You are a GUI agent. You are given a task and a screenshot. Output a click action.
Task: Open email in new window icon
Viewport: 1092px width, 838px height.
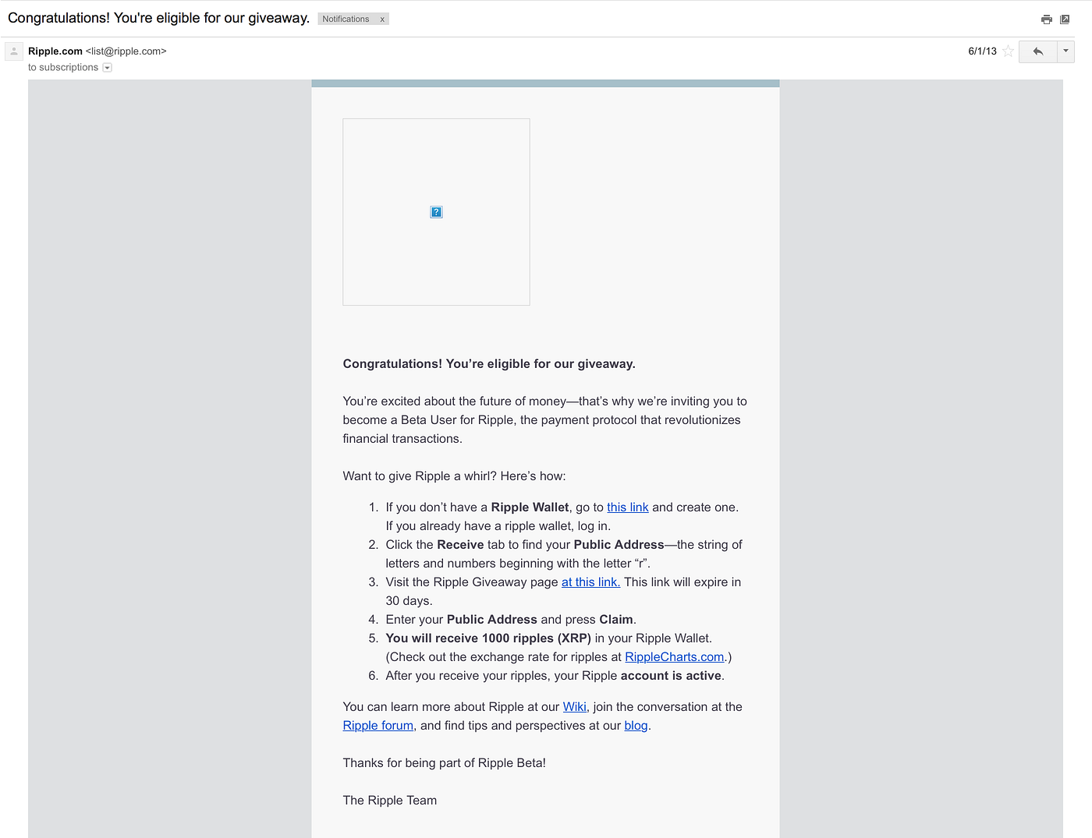1065,19
